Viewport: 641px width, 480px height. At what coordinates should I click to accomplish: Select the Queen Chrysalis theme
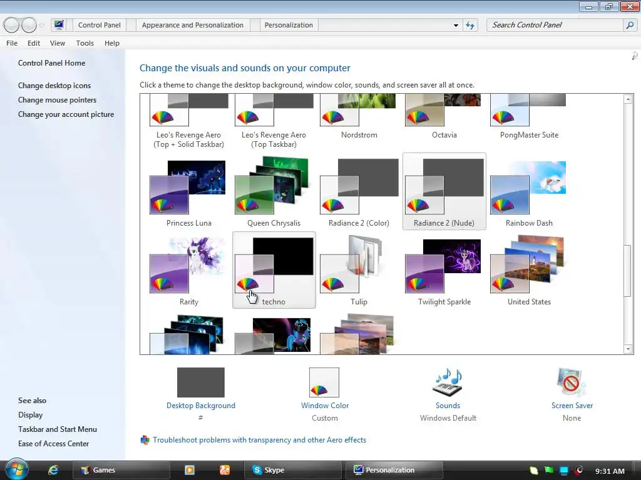coord(274,192)
